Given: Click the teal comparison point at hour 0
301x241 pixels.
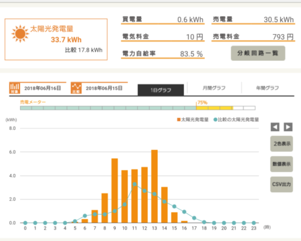Looking at the screenshot, I should (25, 223).
